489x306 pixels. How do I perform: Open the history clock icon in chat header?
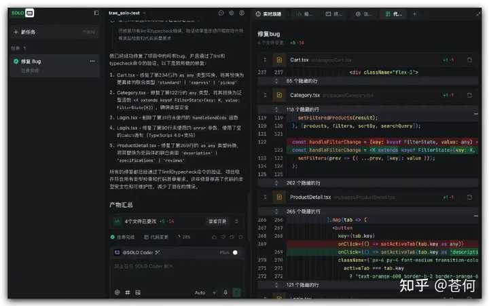click(x=221, y=13)
